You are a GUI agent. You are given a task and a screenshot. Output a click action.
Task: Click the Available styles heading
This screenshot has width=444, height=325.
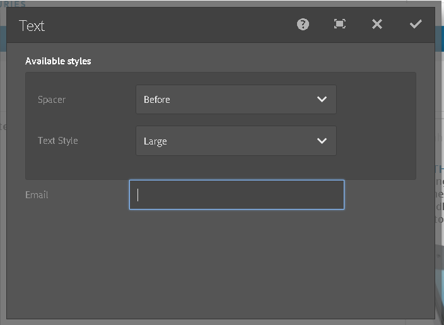58,61
